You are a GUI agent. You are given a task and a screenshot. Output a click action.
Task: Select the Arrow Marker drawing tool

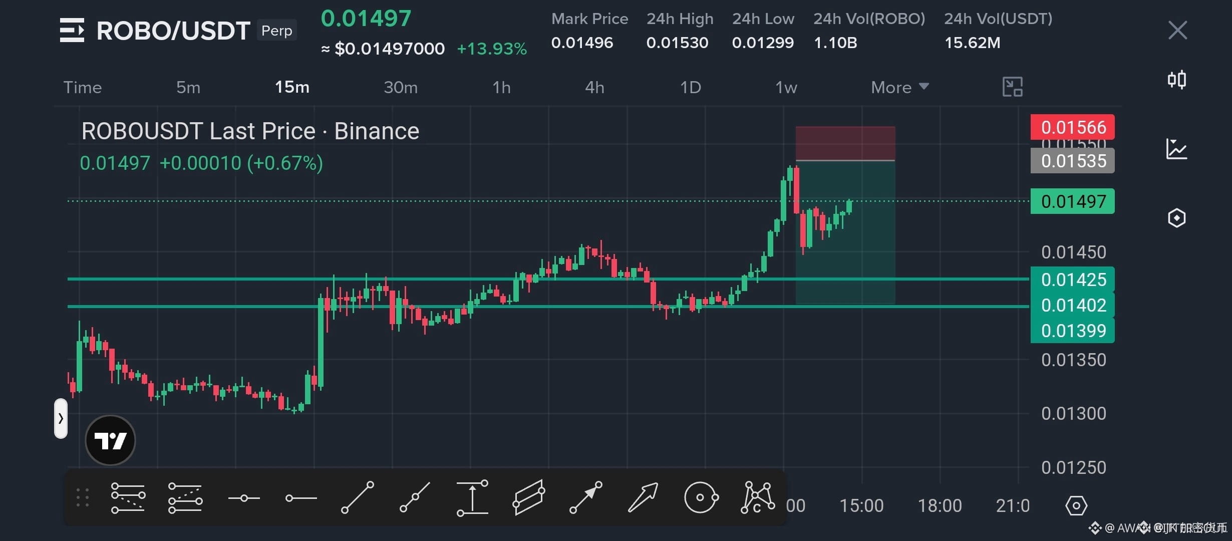(x=643, y=497)
